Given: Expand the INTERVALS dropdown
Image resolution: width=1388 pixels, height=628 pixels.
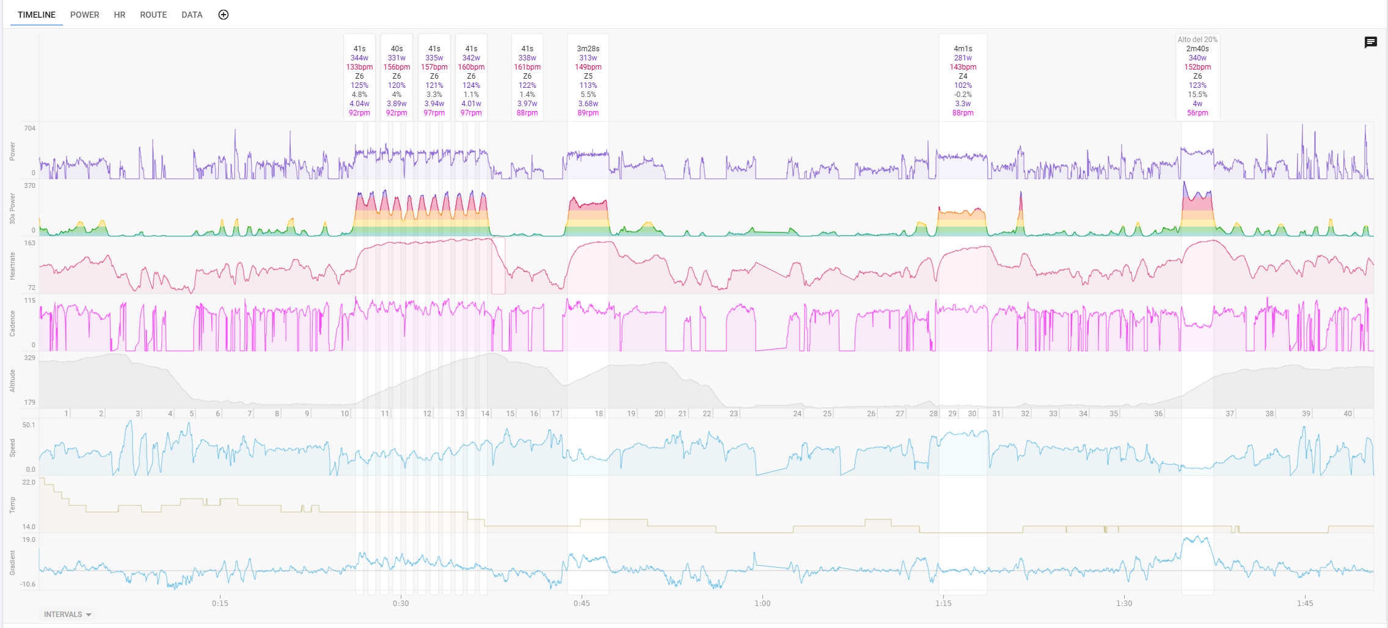Looking at the screenshot, I should 67,615.
